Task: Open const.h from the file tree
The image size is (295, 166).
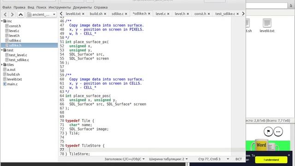Action: (x=15, y=26)
